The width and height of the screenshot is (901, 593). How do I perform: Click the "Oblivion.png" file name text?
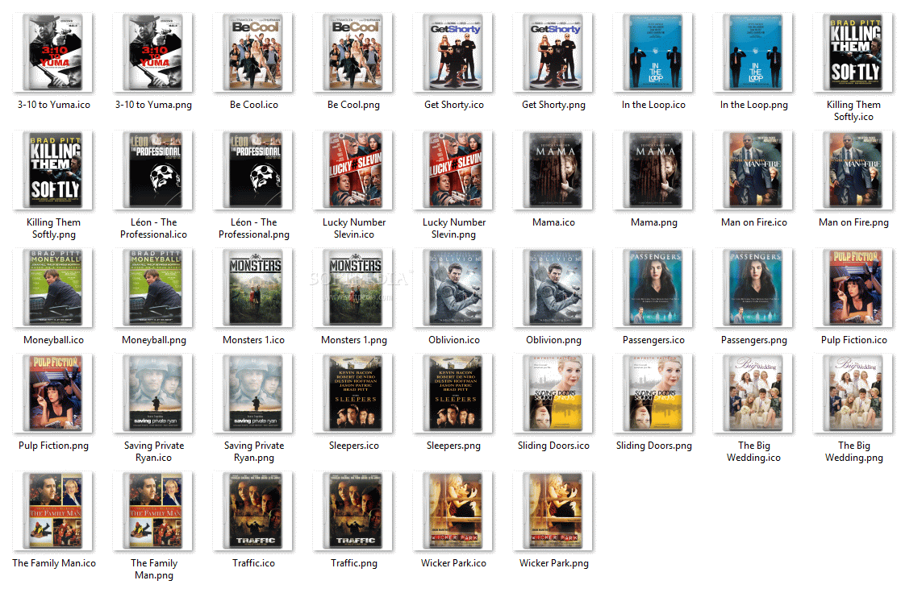pyautogui.click(x=553, y=340)
